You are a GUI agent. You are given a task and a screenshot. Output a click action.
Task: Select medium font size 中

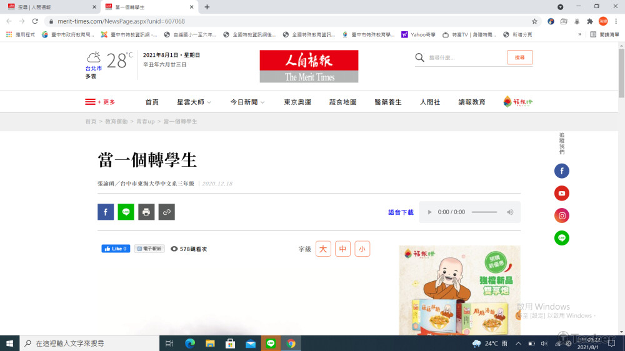342,249
